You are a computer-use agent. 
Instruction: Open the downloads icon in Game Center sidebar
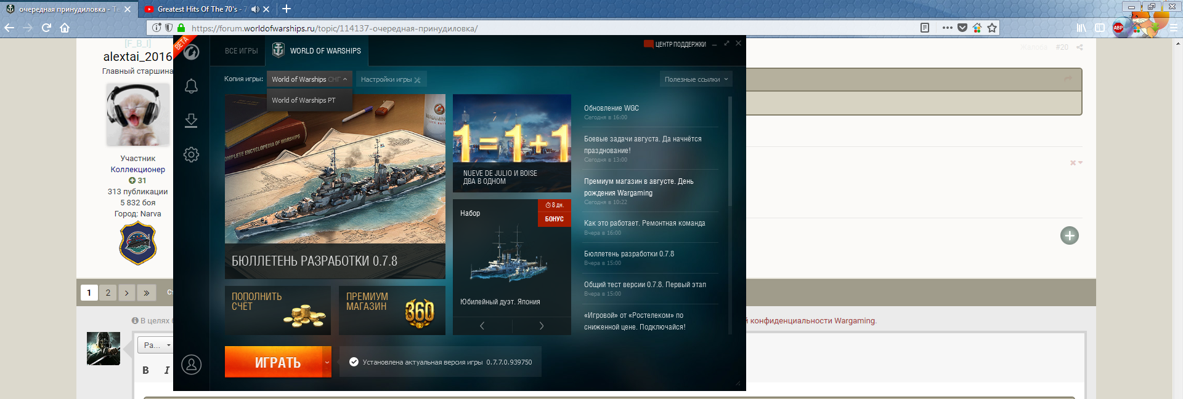click(x=191, y=120)
